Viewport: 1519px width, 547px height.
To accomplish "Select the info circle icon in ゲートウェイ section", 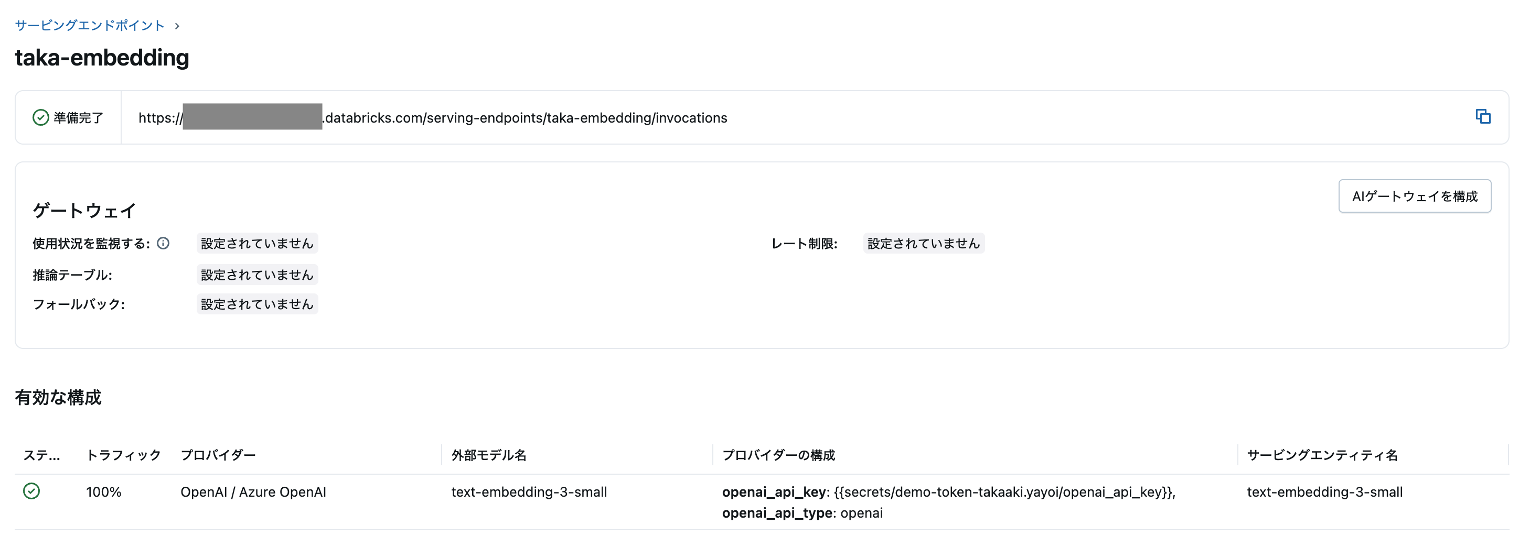I will tap(163, 243).
